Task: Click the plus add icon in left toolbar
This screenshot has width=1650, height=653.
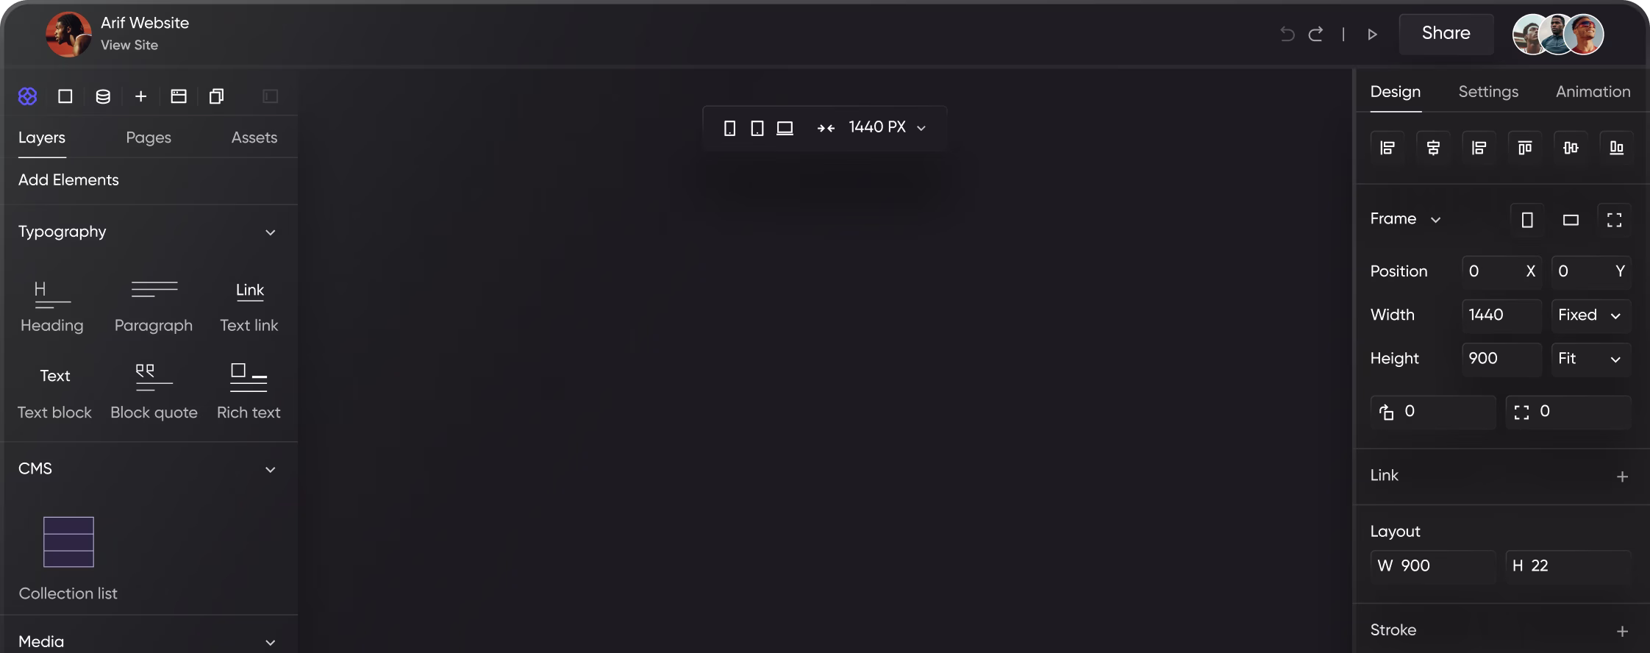Action: tap(140, 96)
